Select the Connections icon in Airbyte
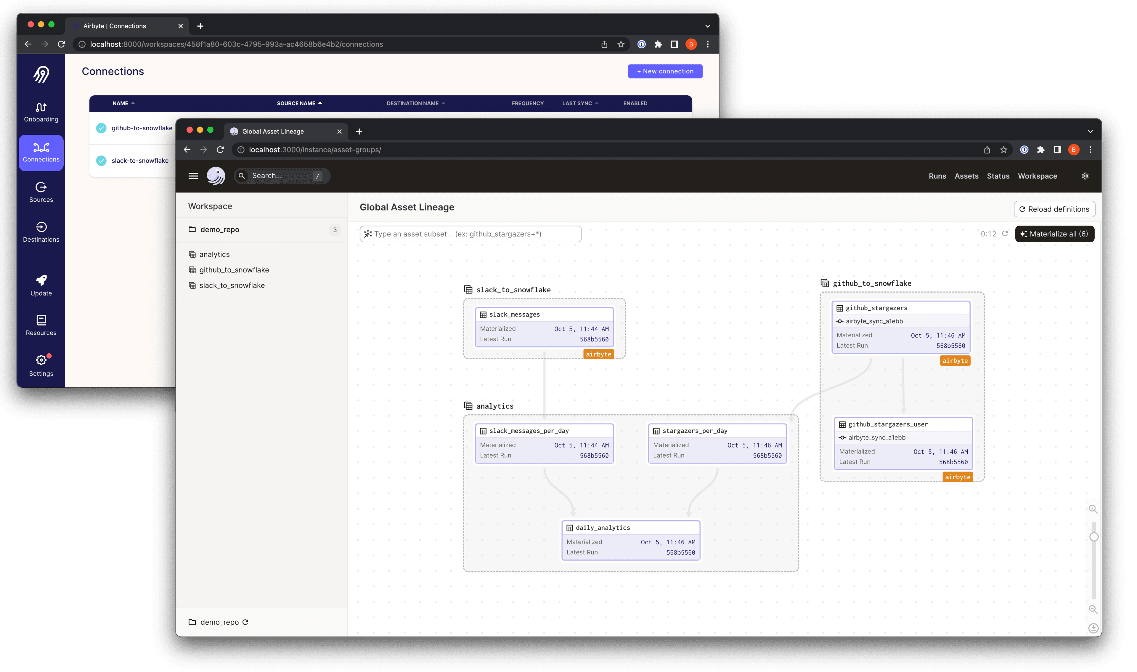The image size is (1137, 672). coord(41,153)
